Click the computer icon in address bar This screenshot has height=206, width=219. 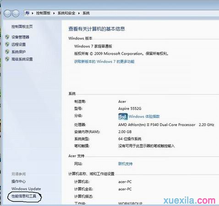click(27, 13)
